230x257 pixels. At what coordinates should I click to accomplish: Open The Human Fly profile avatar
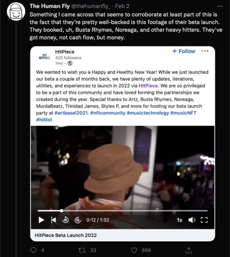16,11
